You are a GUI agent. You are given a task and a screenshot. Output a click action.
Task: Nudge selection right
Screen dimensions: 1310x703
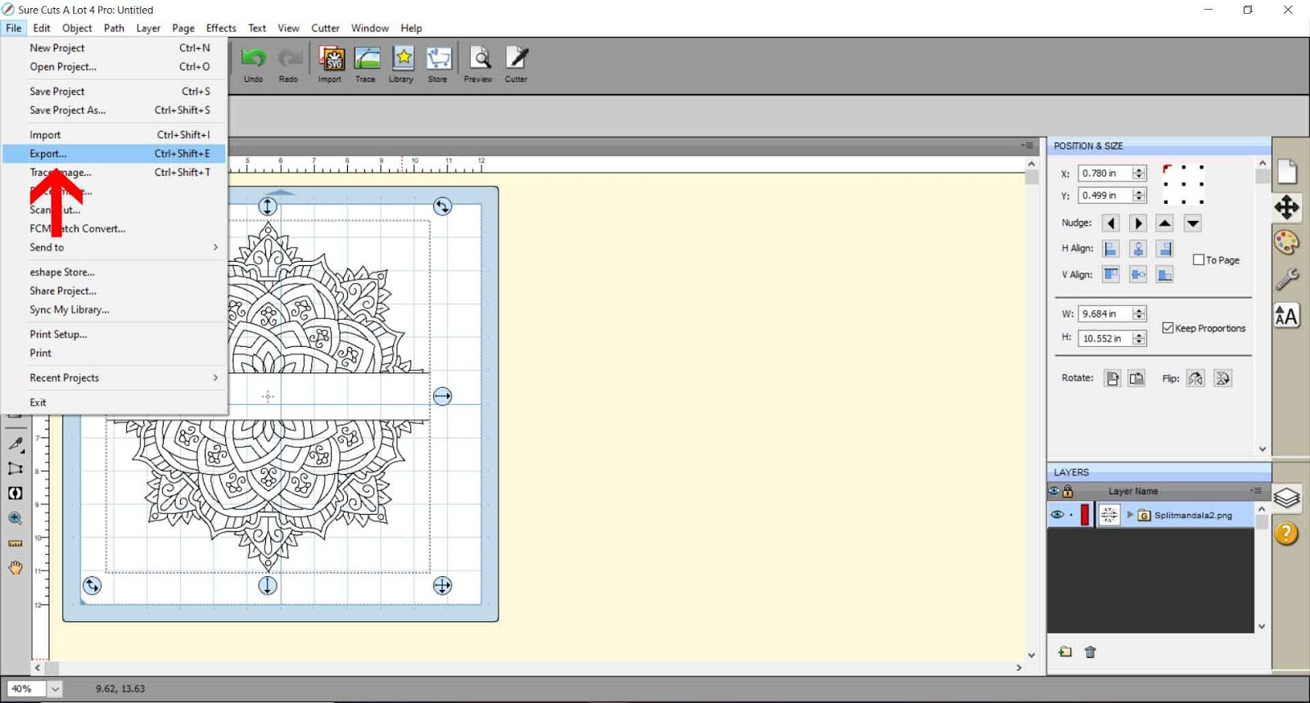1138,223
